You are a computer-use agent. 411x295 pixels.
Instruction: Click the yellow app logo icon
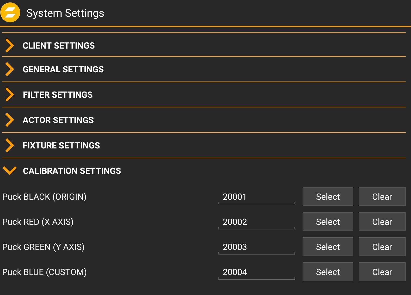click(11, 12)
